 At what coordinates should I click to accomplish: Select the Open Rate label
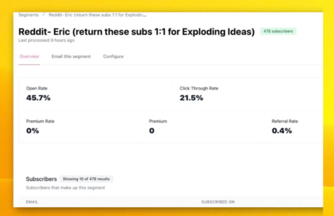37,89
